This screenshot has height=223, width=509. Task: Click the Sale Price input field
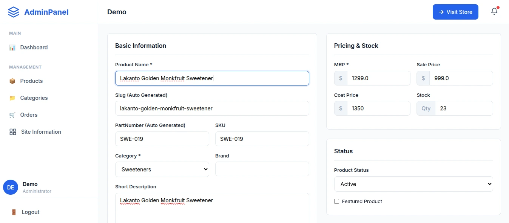(461, 78)
